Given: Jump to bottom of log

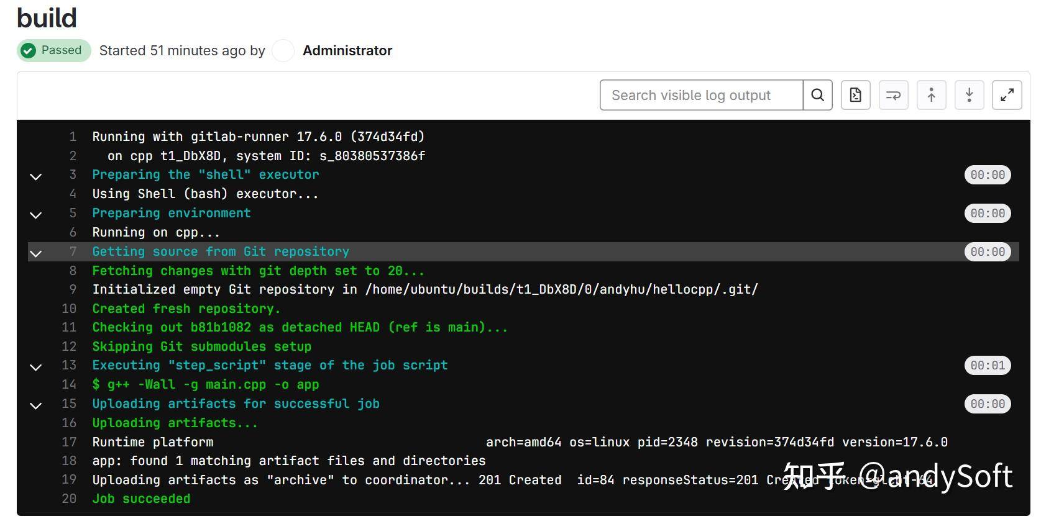Looking at the screenshot, I should (x=970, y=95).
